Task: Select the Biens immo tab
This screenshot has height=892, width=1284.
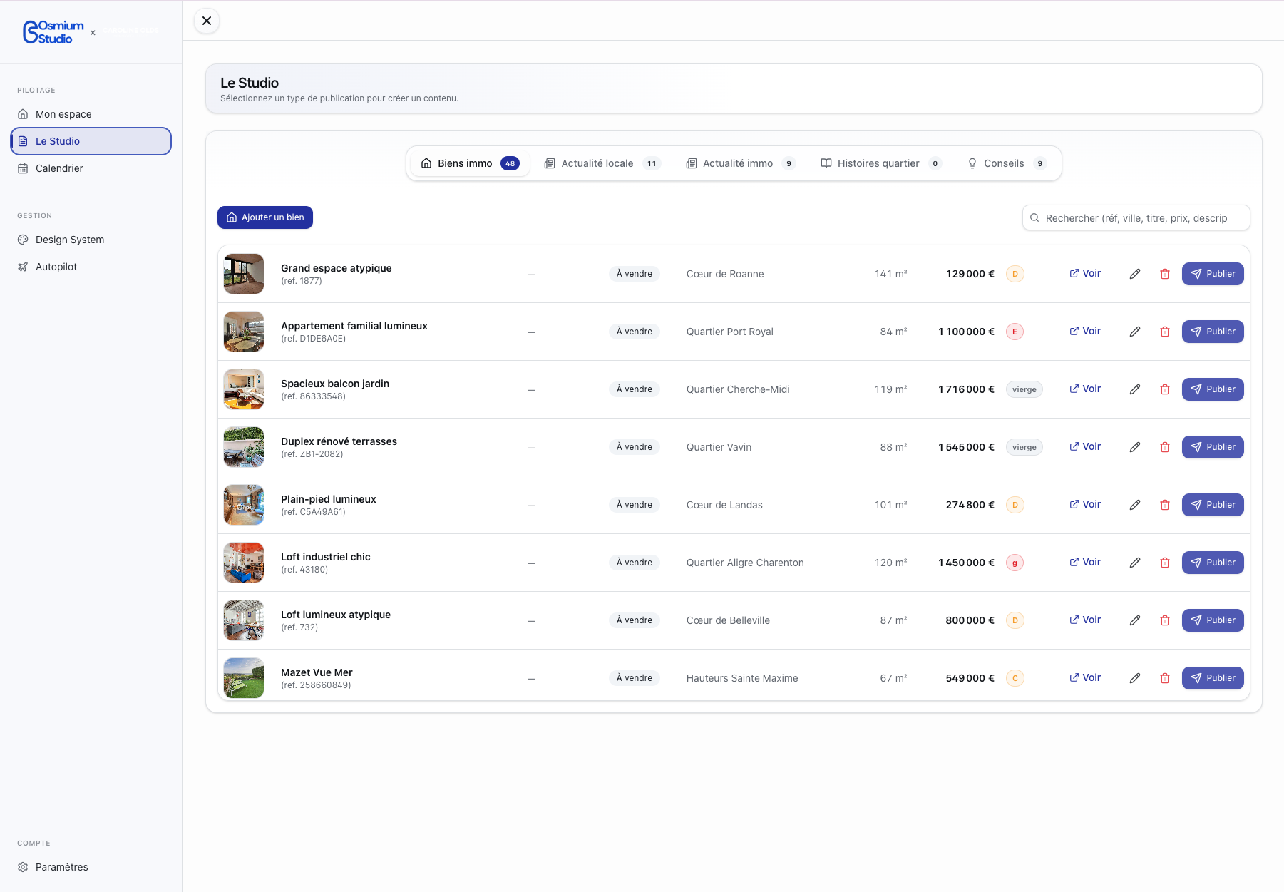Action: 471,163
